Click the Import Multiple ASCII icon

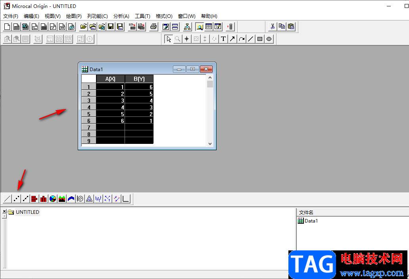click(x=141, y=27)
